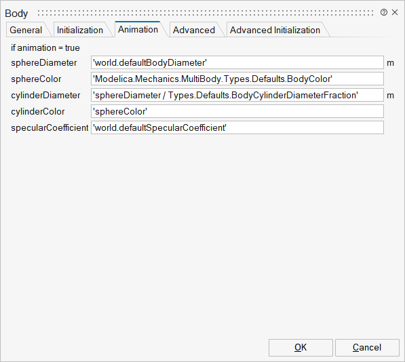Edit the specularCoefficient field

237,127
